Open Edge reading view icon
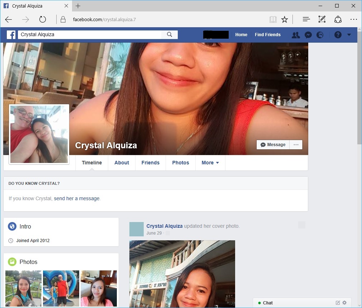This screenshot has width=362, height=308. (x=273, y=19)
